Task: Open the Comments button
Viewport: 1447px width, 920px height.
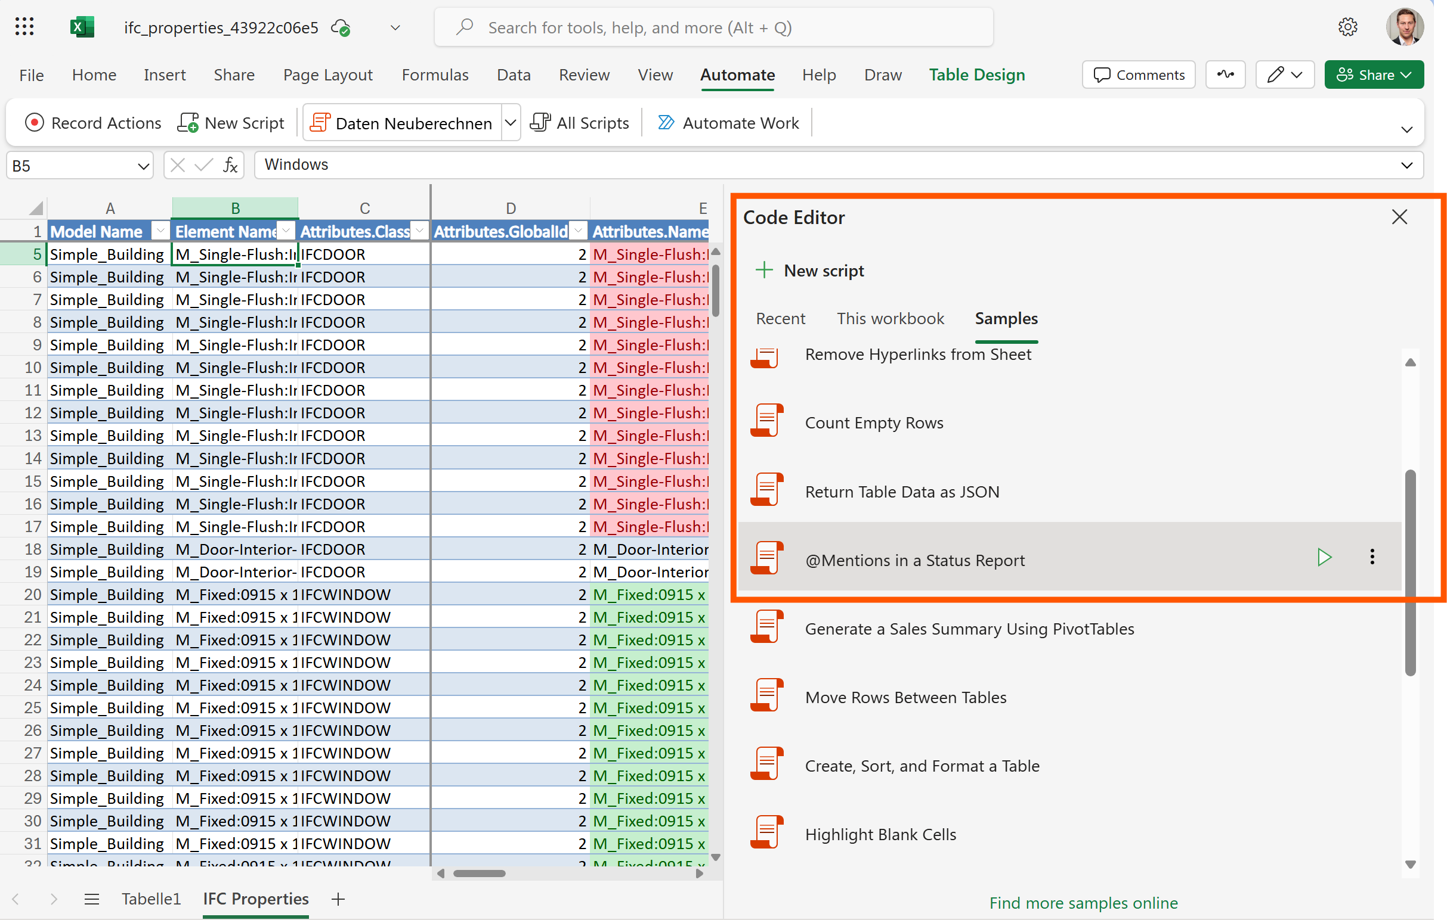Action: pos(1139,75)
